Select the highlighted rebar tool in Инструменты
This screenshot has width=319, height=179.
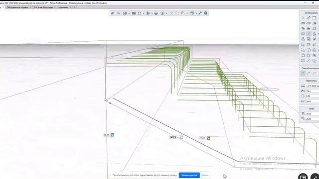pos(309,34)
